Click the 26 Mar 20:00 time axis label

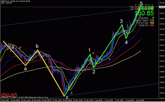click(x=46, y=100)
